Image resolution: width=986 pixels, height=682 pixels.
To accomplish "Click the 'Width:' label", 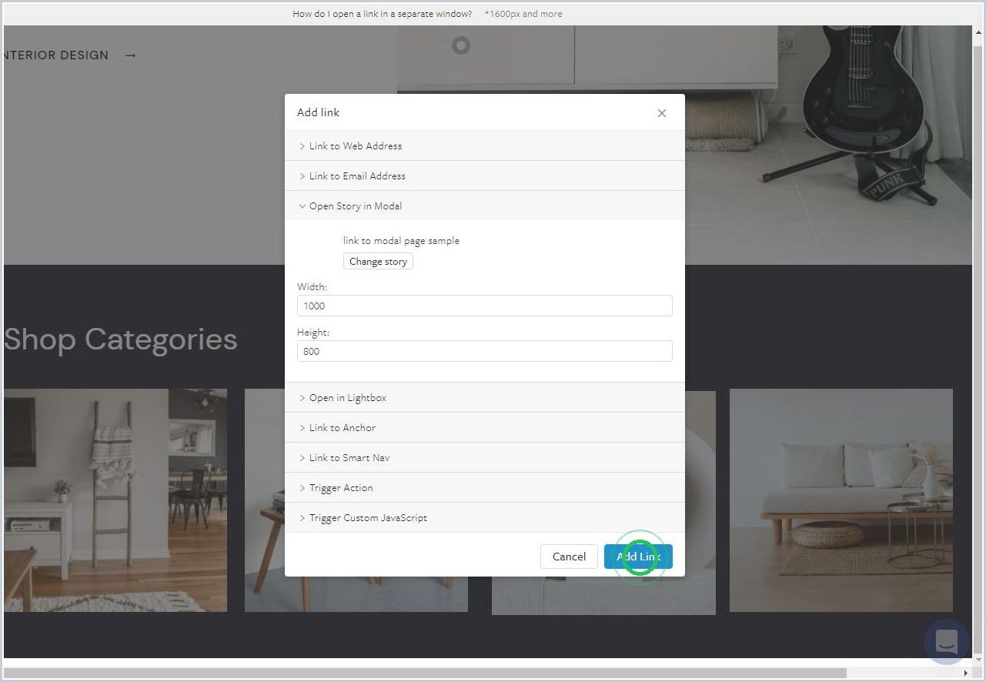I will 312,286.
